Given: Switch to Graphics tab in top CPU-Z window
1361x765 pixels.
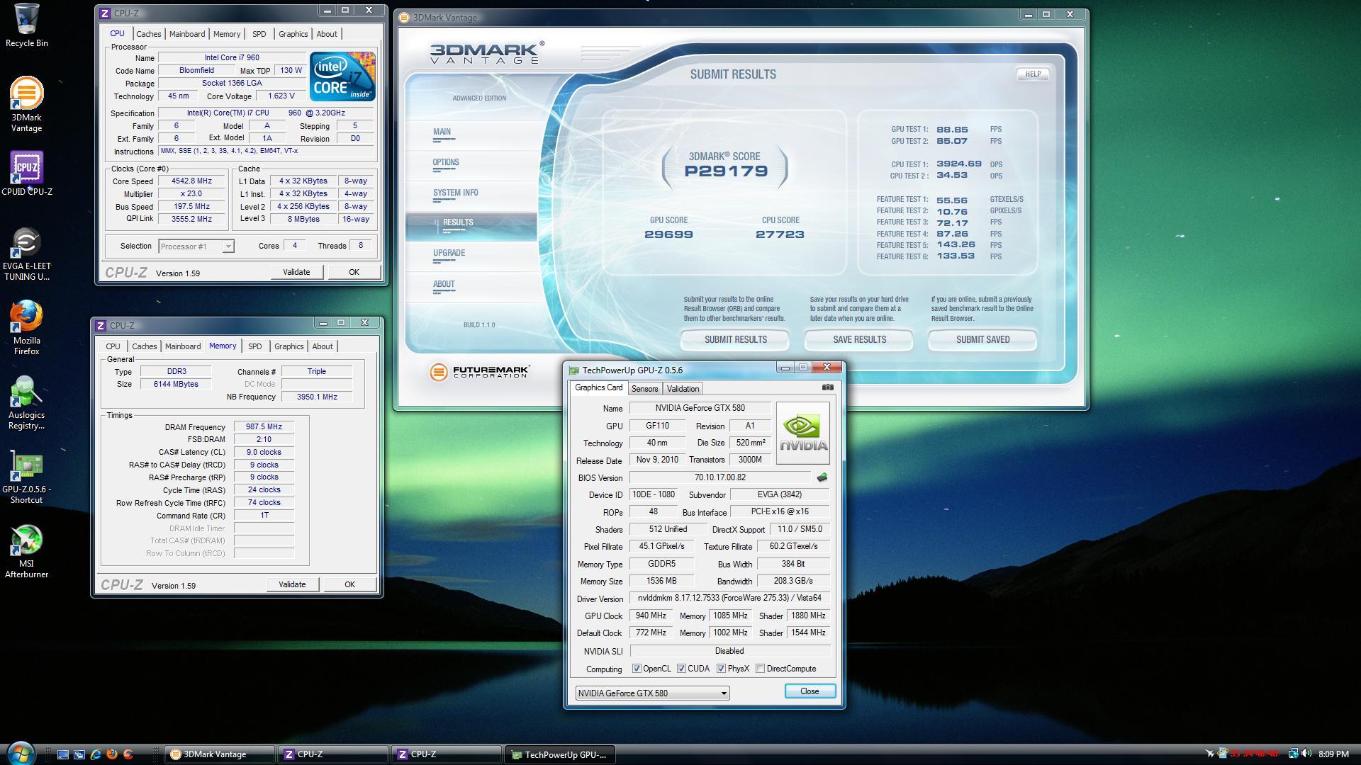Looking at the screenshot, I should click(293, 34).
